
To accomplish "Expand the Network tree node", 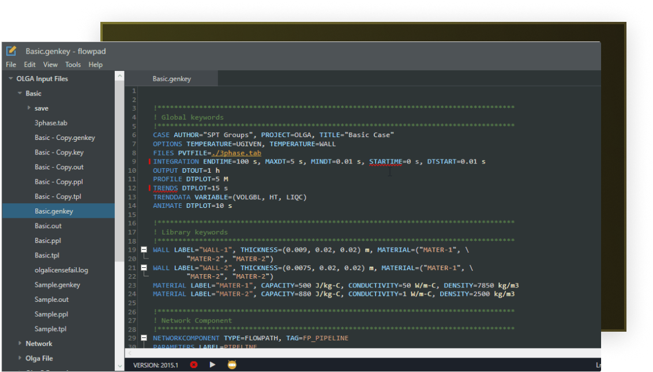I will coord(20,344).
